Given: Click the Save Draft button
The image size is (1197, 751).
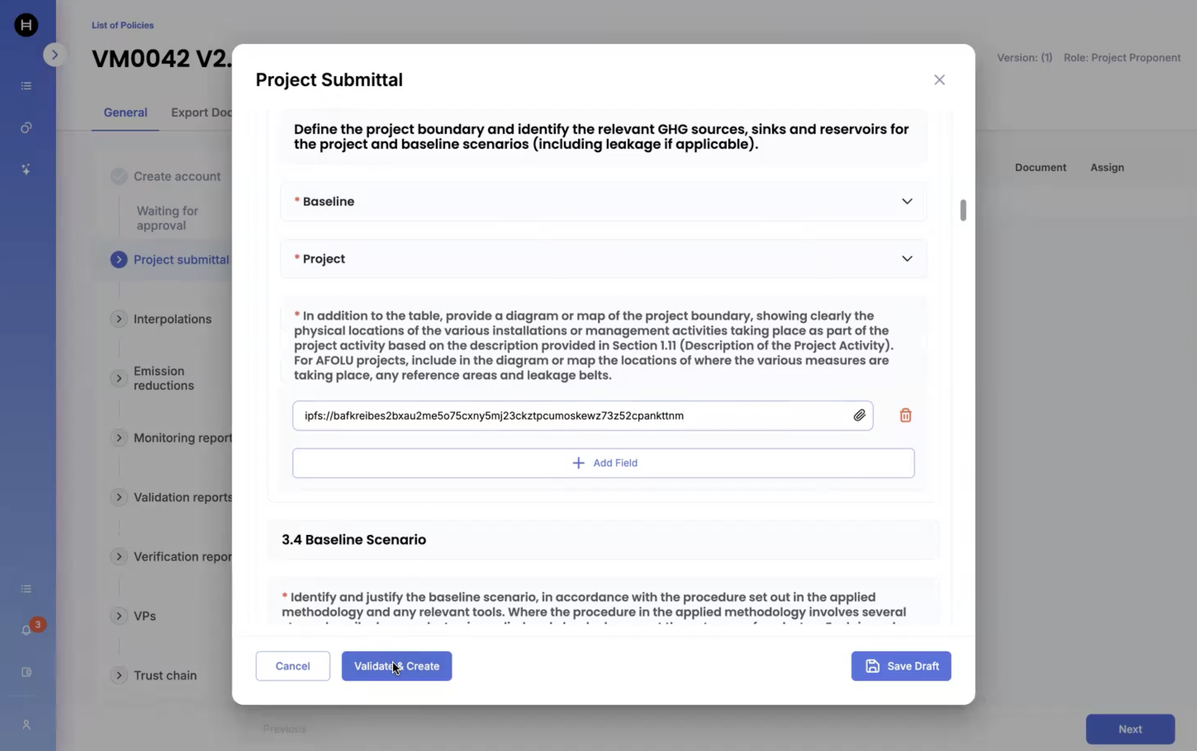Looking at the screenshot, I should 900,666.
